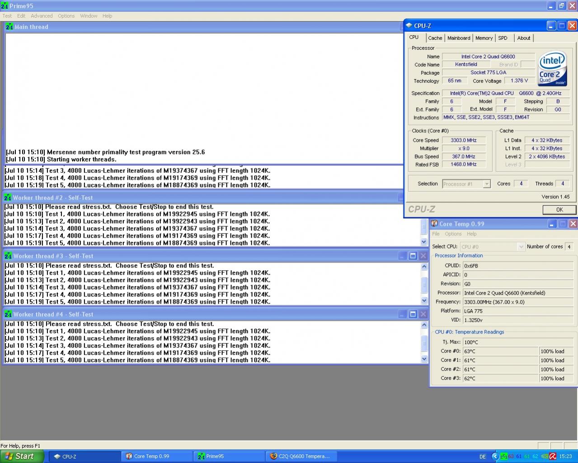Click the Prime95 icon of Worker thread #2

click(x=8, y=197)
